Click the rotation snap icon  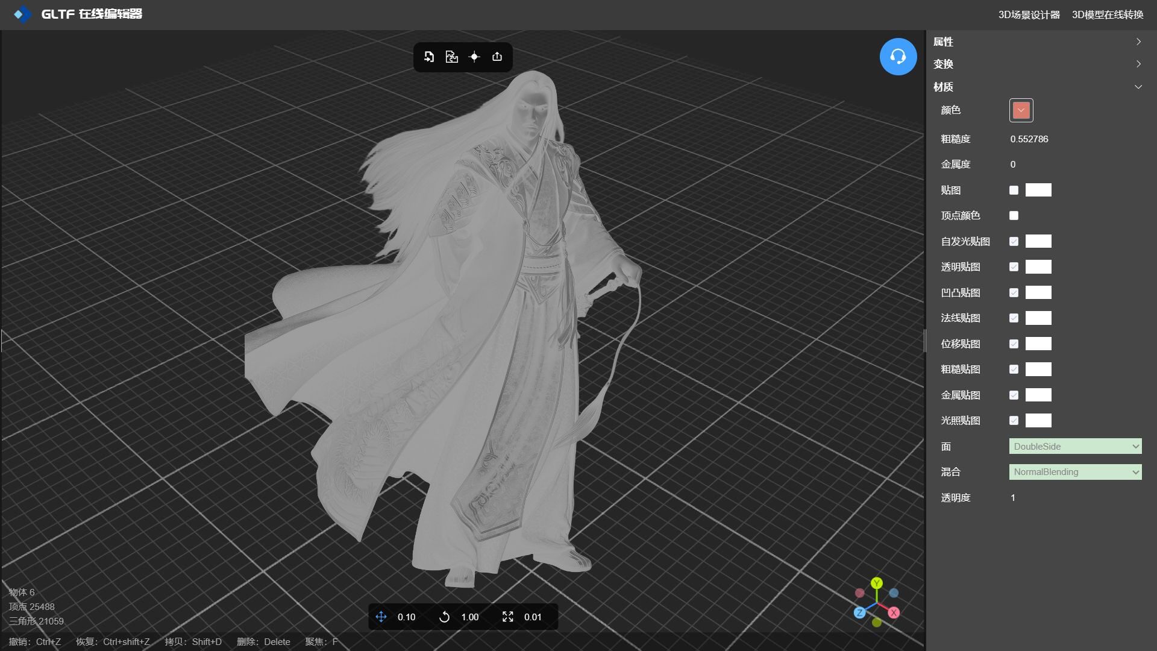coord(444,617)
